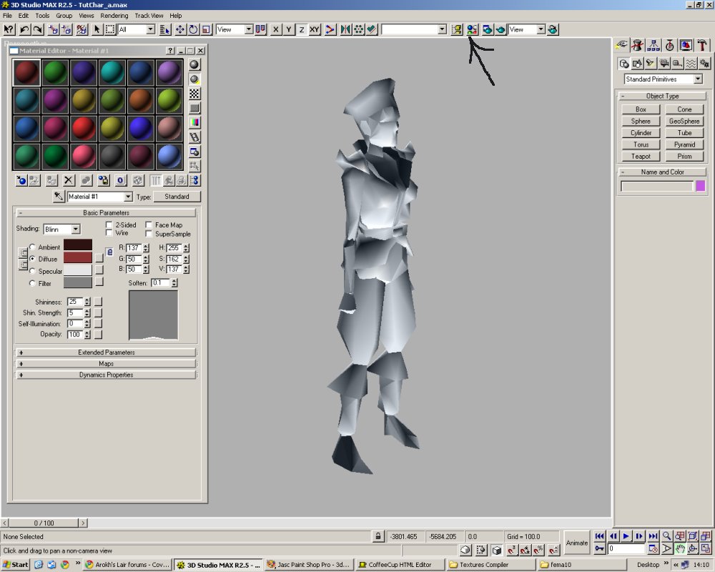715x572 pixels.
Task: Enable the Face Map checkbox
Action: 149,225
